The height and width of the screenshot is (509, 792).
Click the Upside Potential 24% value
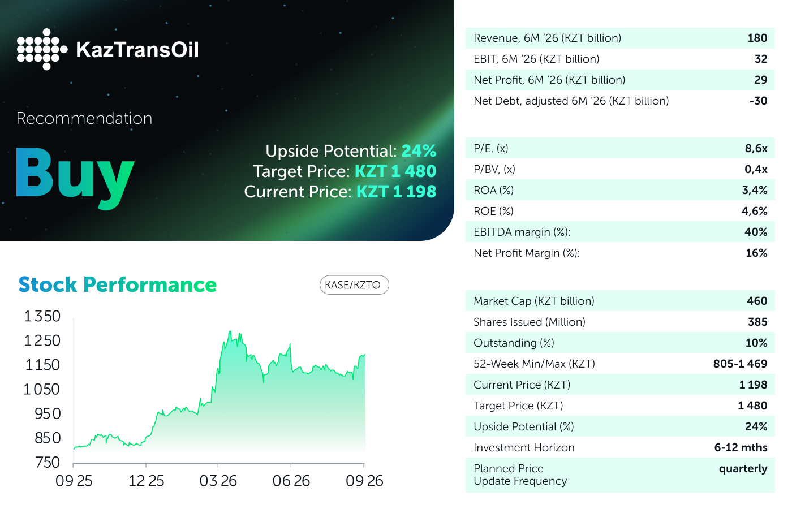click(x=419, y=151)
